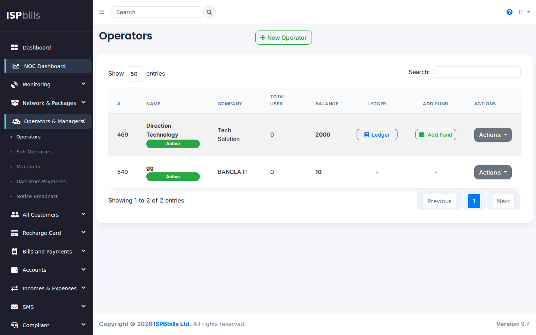Expand the Network & Packages chevron
Image resolution: width=536 pixels, height=335 pixels.
coord(84,102)
